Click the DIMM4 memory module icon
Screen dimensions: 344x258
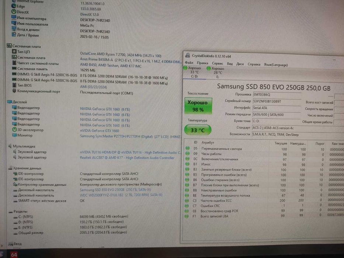(x=14, y=79)
